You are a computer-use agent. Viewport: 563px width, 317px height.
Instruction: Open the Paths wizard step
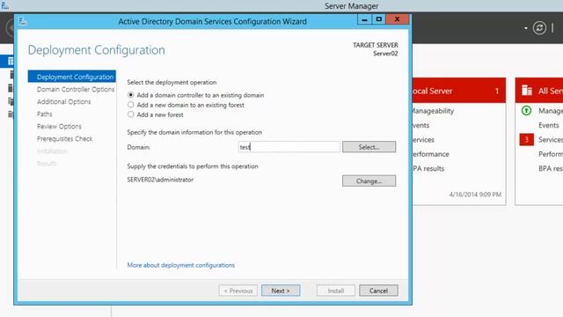[45, 114]
